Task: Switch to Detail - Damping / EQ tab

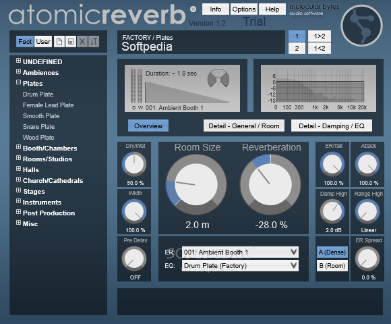Action: (x=332, y=126)
